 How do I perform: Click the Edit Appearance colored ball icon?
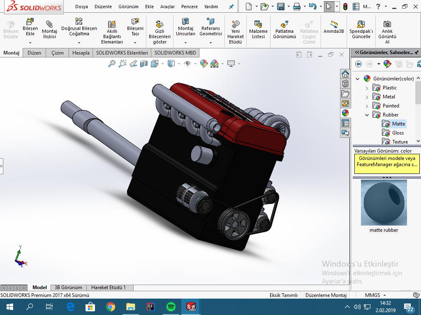coord(204,64)
